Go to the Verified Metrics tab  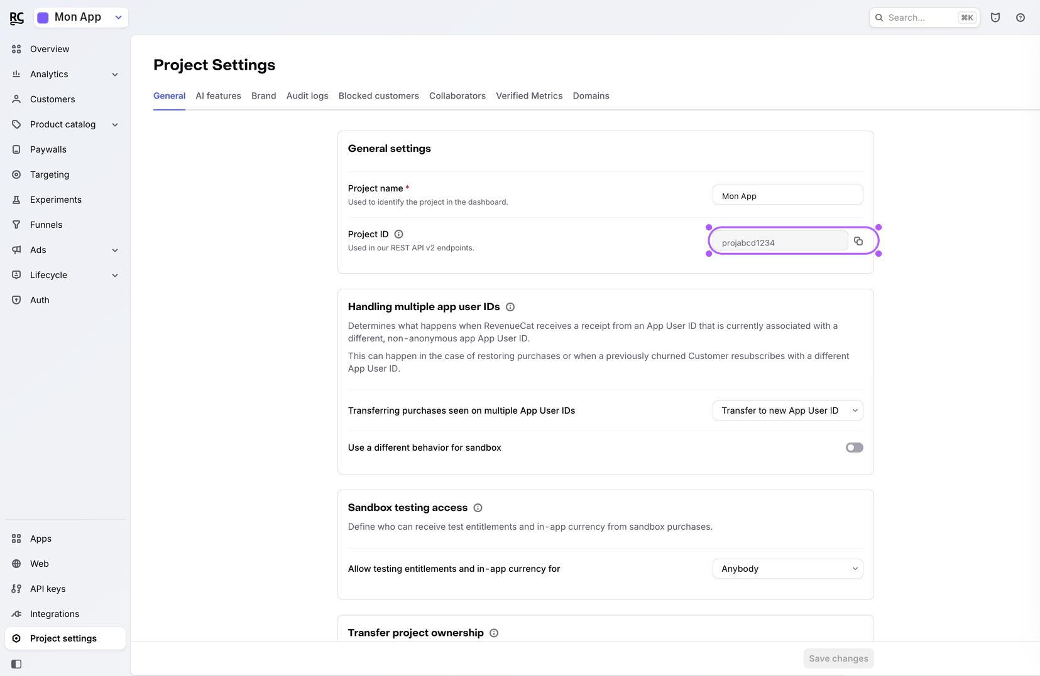click(529, 96)
